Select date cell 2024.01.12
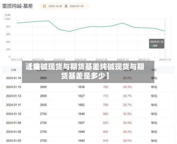This screenshot has height=144, width=177. [x=13, y=96]
